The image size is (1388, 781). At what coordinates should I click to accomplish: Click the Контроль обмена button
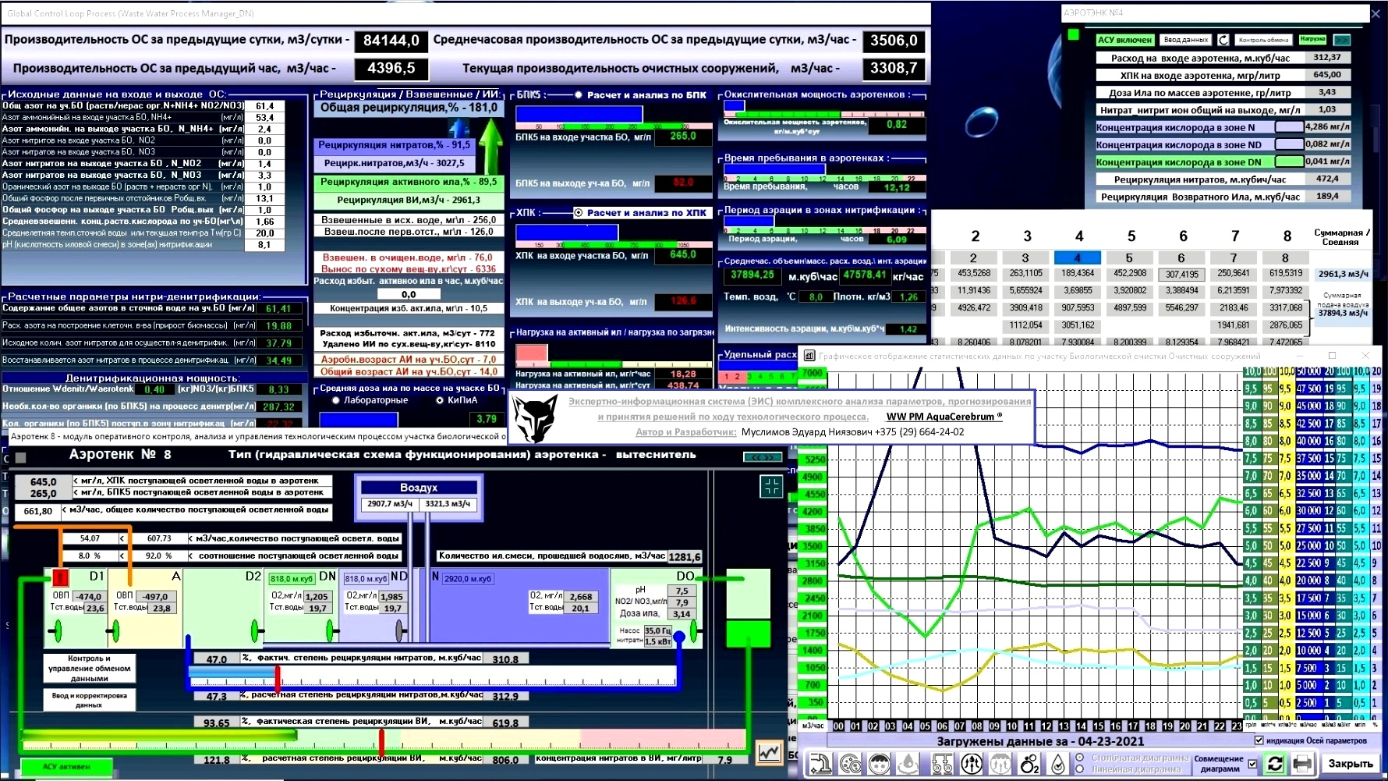pyautogui.click(x=1263, y=40)
